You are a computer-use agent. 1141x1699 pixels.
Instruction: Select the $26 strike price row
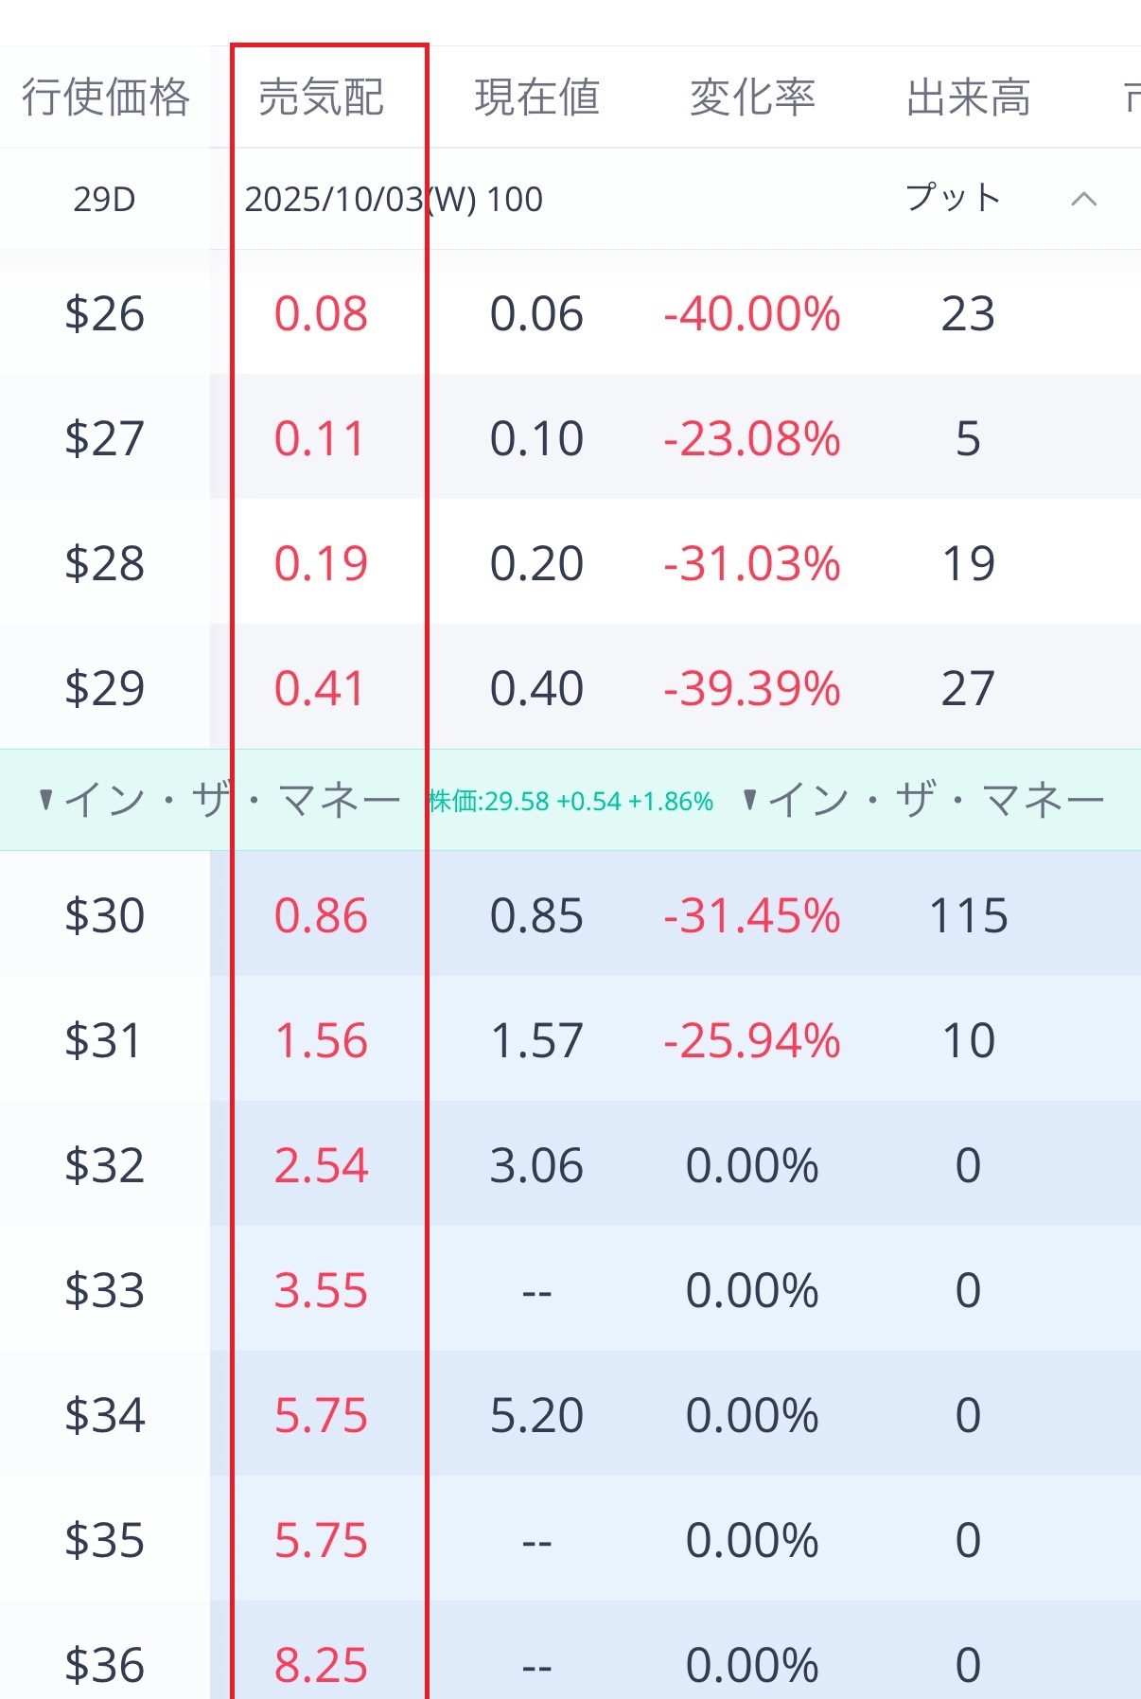(x=104, y=313)
